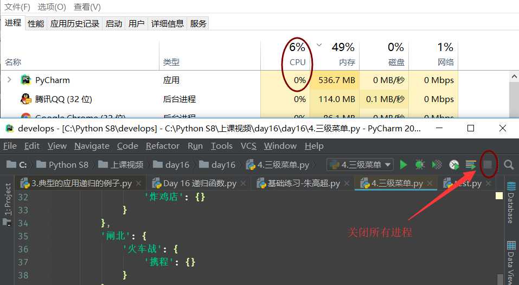The width and height of the screenshot is (519, 285).
Task: Open PyCharm Edit menu
Action: (x=32, y=146)
